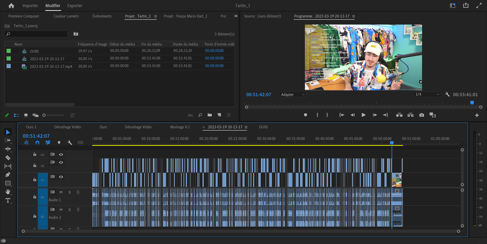The height and width of the screenshot is (244, 487).
Task: Open the 1/4 playback resolution dropdown
Action: [x=427, y=94]
